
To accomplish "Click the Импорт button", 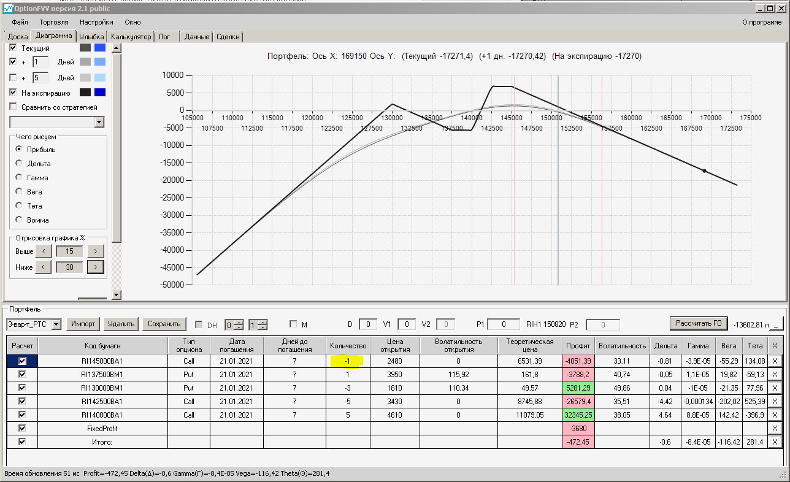I will point(83,324).
